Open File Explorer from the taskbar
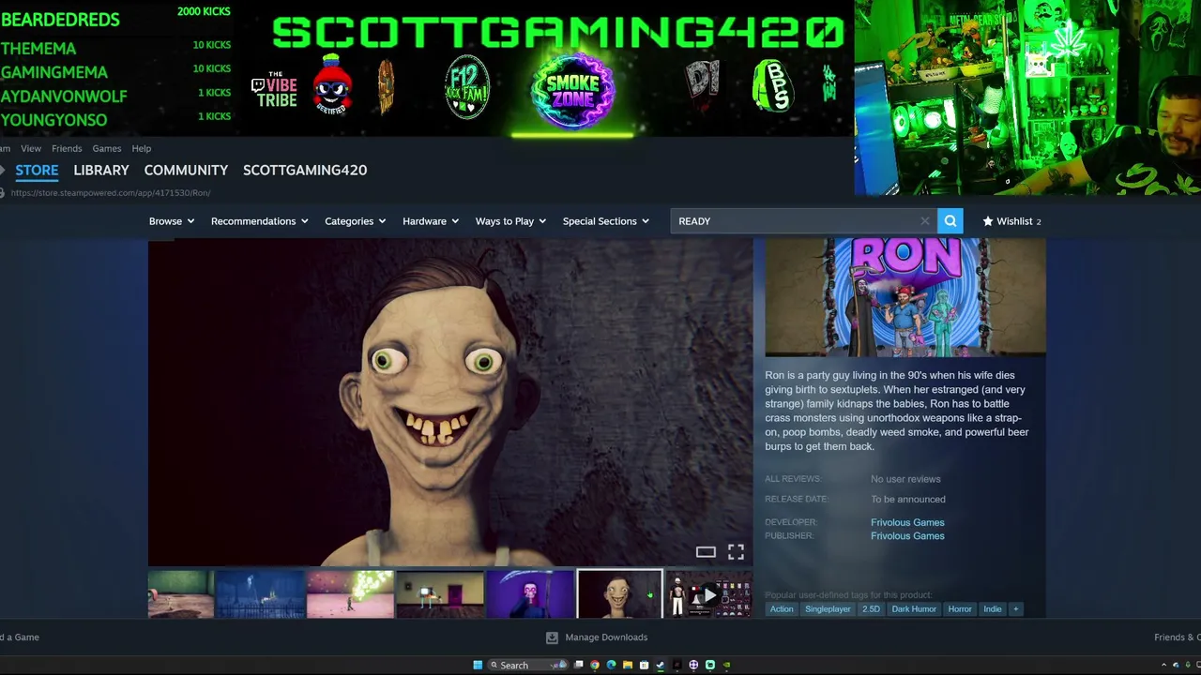Viewport: 1201px width, 675px height. click(x=628, y=665)
